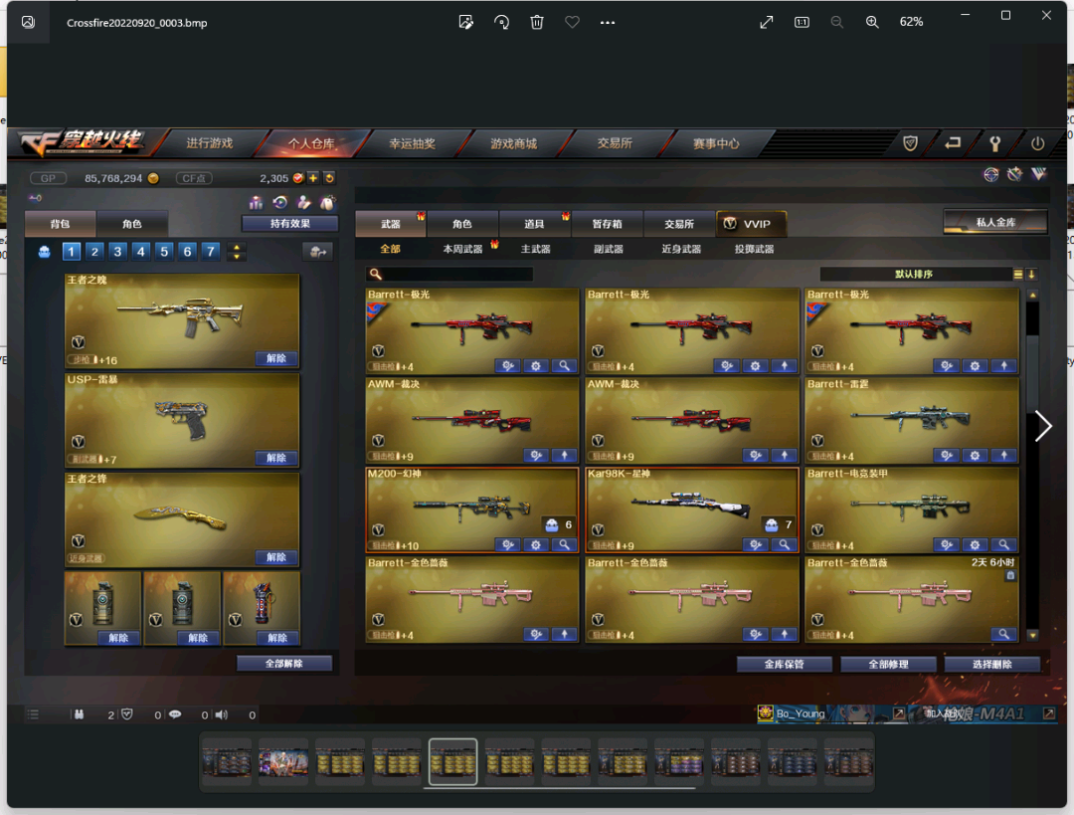Click the 全部解除 button
Image resolution: width=1074 pixels, height=815 pixels.
click(284, 664)
